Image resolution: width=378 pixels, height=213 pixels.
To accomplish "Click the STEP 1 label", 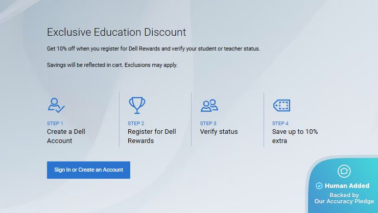I will pyautogui.click(x=55, y=123).
